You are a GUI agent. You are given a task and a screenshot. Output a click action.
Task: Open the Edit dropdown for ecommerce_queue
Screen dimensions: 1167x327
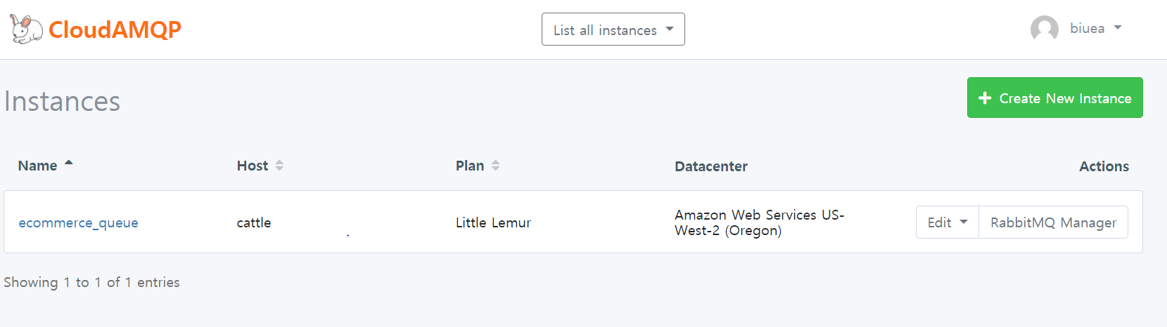tap(948, 222)
